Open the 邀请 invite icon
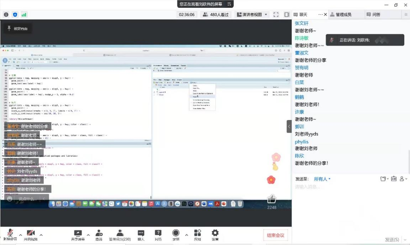 [x=99, y=234]
